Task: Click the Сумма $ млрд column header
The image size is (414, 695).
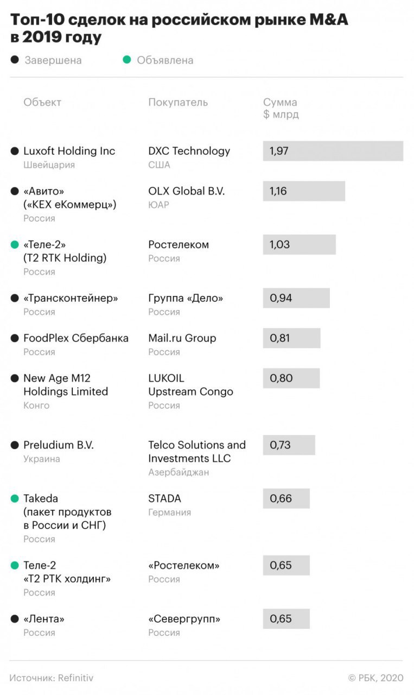Action: tap(281, 109)
